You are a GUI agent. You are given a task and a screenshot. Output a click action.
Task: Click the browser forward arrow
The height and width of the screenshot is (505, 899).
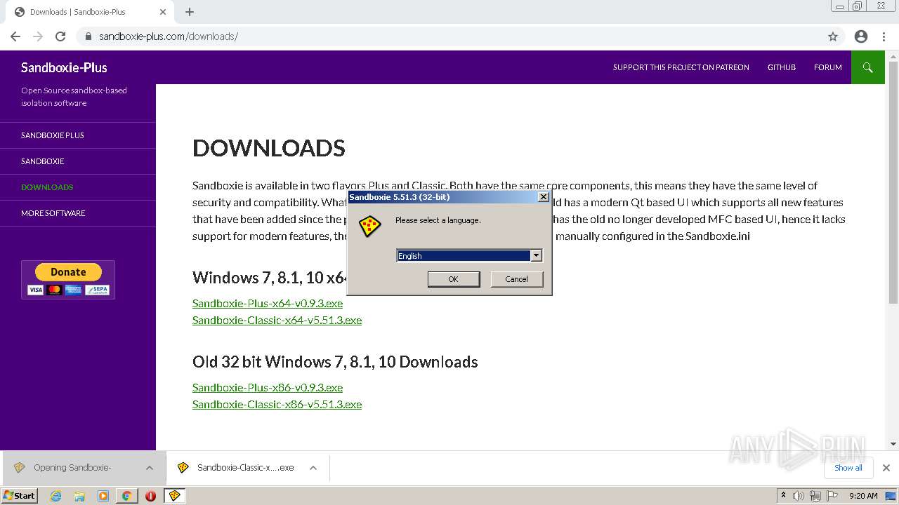38,36
